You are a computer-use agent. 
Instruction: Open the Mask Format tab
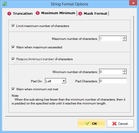tap(93, 14)
